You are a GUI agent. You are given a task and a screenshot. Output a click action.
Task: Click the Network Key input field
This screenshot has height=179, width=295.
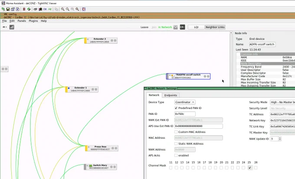[282, 120]
